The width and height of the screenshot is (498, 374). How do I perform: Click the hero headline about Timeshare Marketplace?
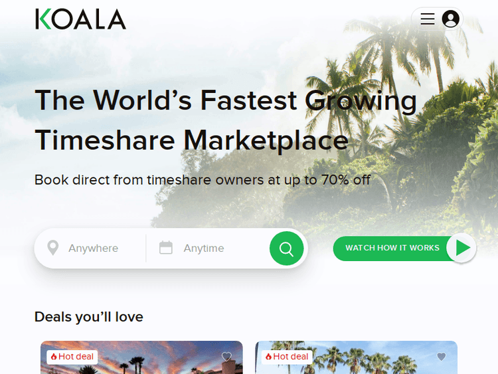click(x=226, y=120)
